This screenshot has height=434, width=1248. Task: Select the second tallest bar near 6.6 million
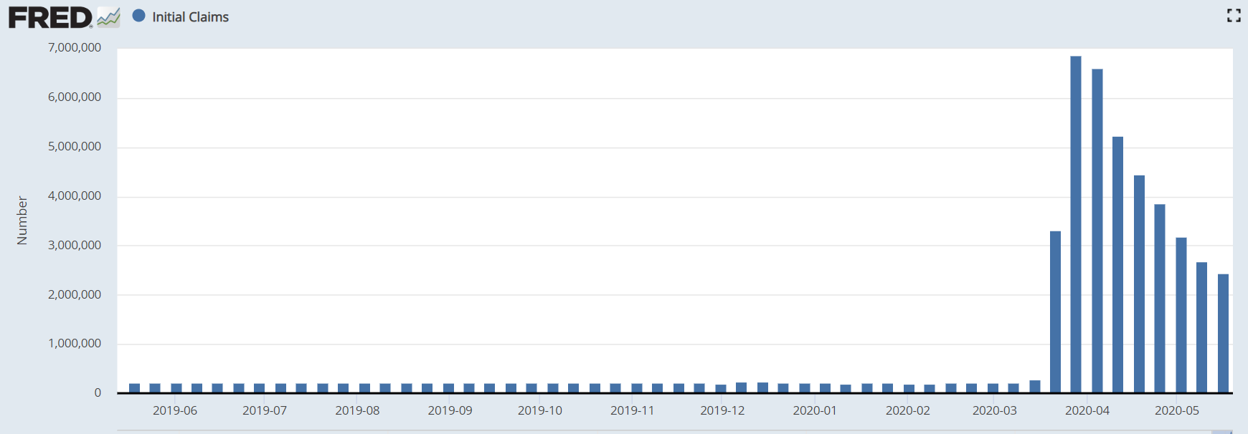pos(1097,231)
